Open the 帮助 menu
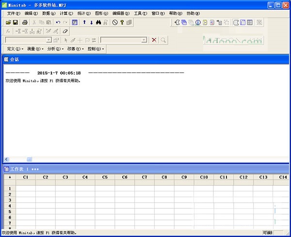291x237 pixels. click(176, 14)
